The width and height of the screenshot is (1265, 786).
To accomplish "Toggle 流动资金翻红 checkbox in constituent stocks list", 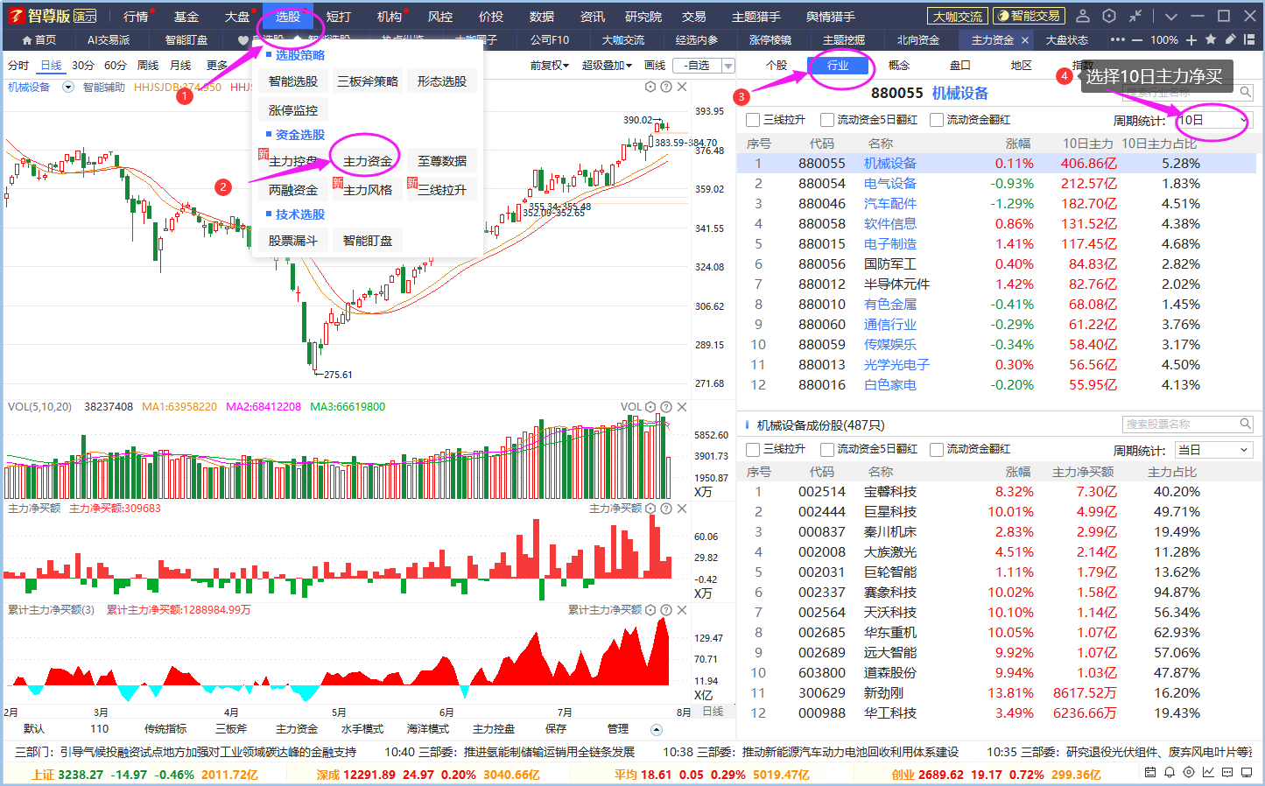I will (x=937, y=449).
